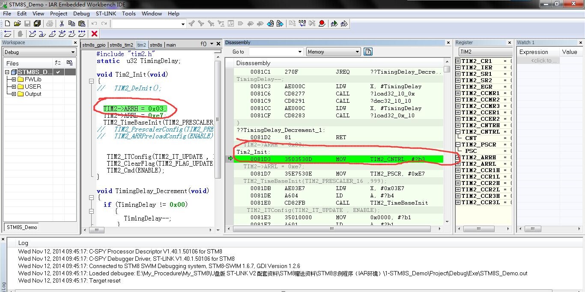
Task: Switch to the stm8s_tim2 tab
Action: tap(122, 45)
